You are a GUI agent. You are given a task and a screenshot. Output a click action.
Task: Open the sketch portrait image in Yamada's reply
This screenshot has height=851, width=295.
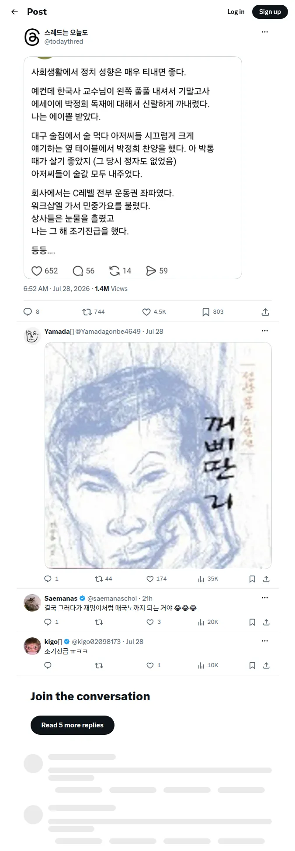pyautogui.click(x=158, y=456)
